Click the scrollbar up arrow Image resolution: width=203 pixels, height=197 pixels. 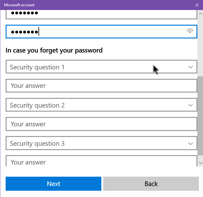coord(200,13)
